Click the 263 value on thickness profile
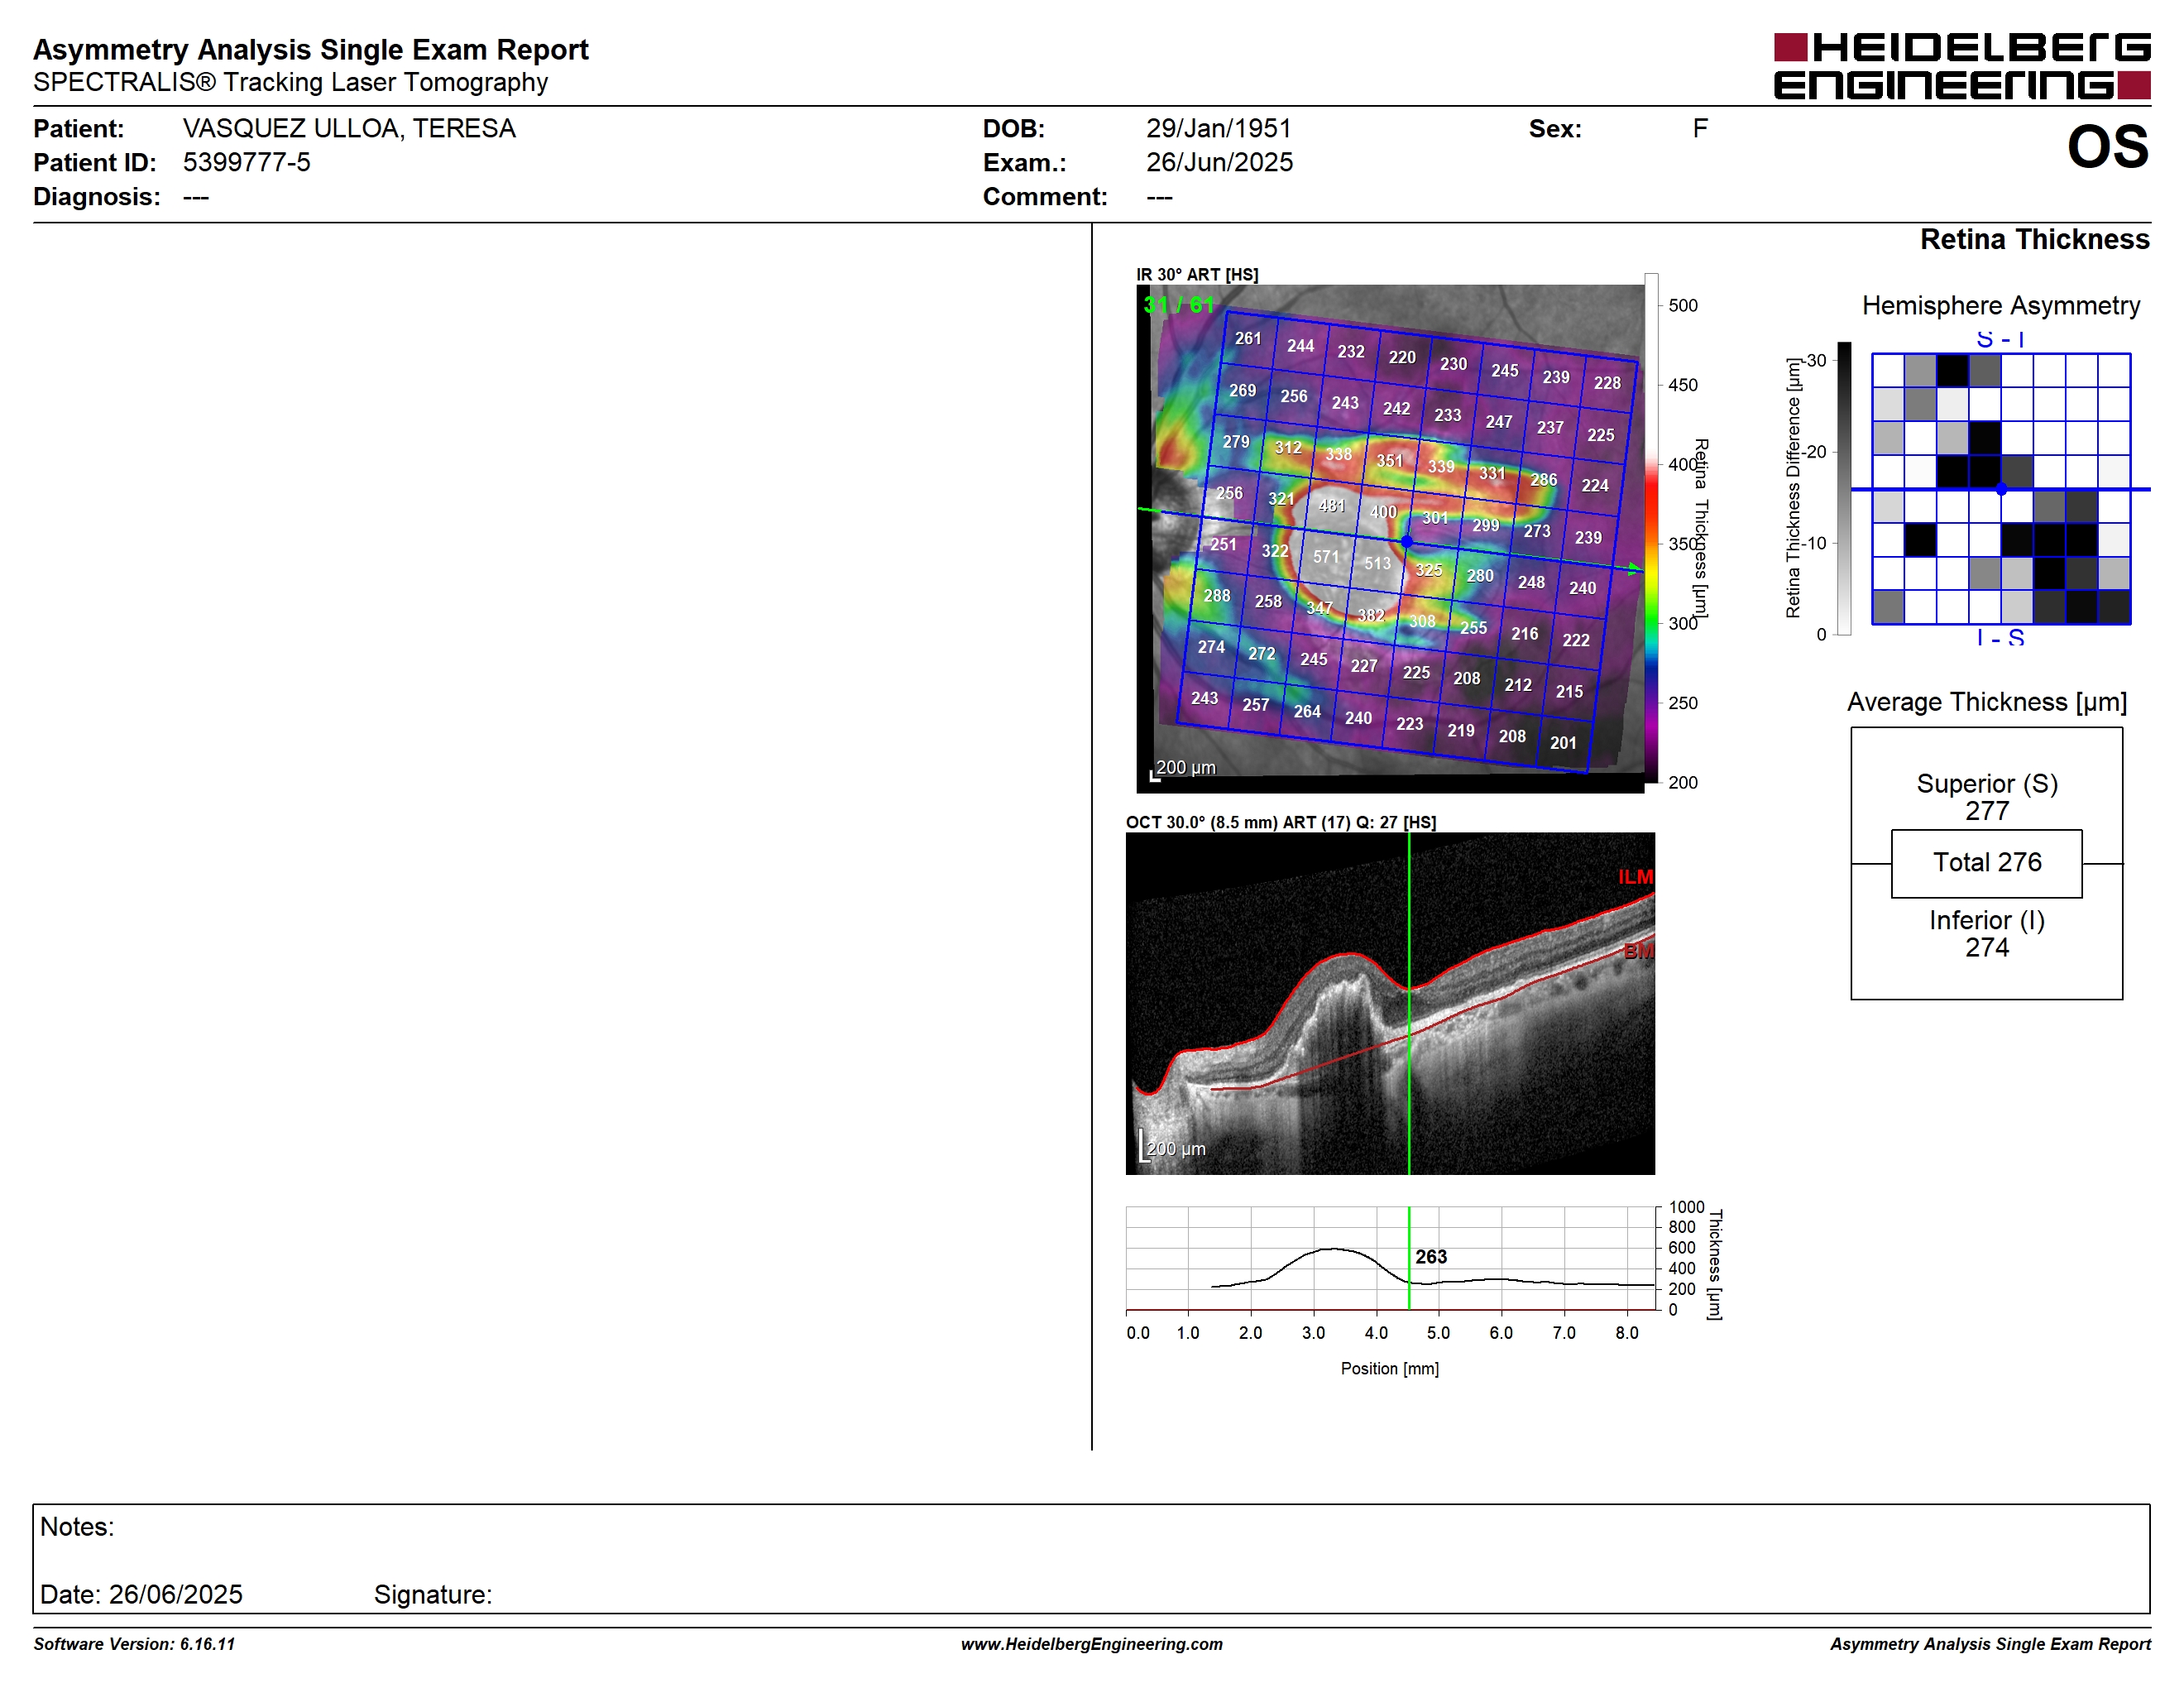This screenshot has height=1688, width=2184. pos(1431,1257)
